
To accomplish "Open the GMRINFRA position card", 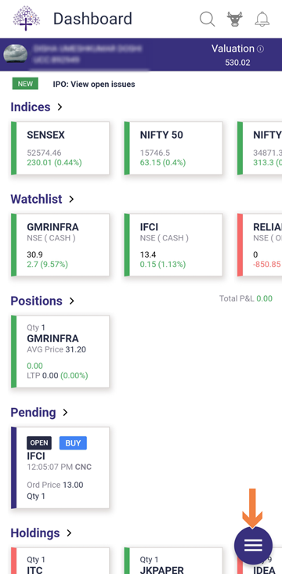I will 60,352.
